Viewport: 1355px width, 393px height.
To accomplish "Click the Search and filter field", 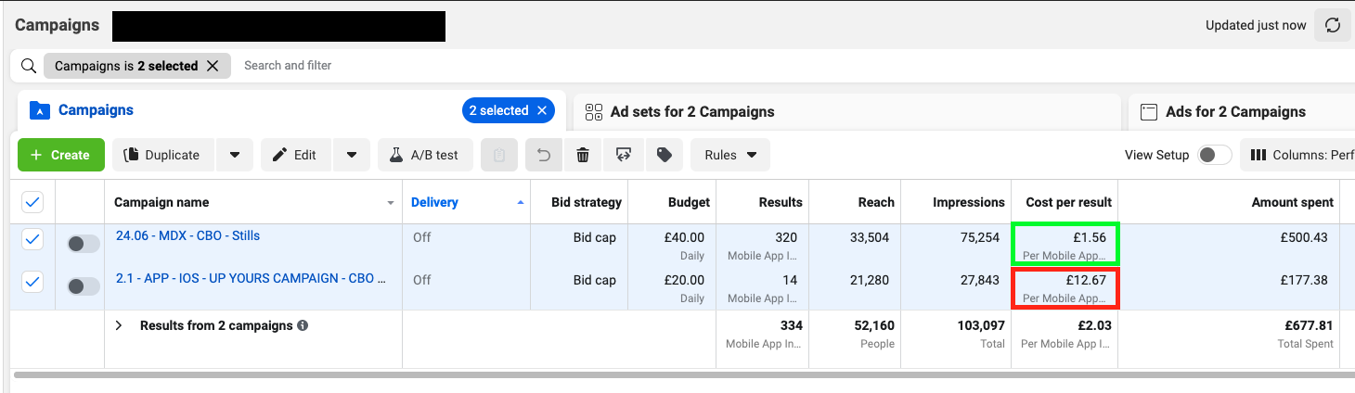I will point(288,66).
